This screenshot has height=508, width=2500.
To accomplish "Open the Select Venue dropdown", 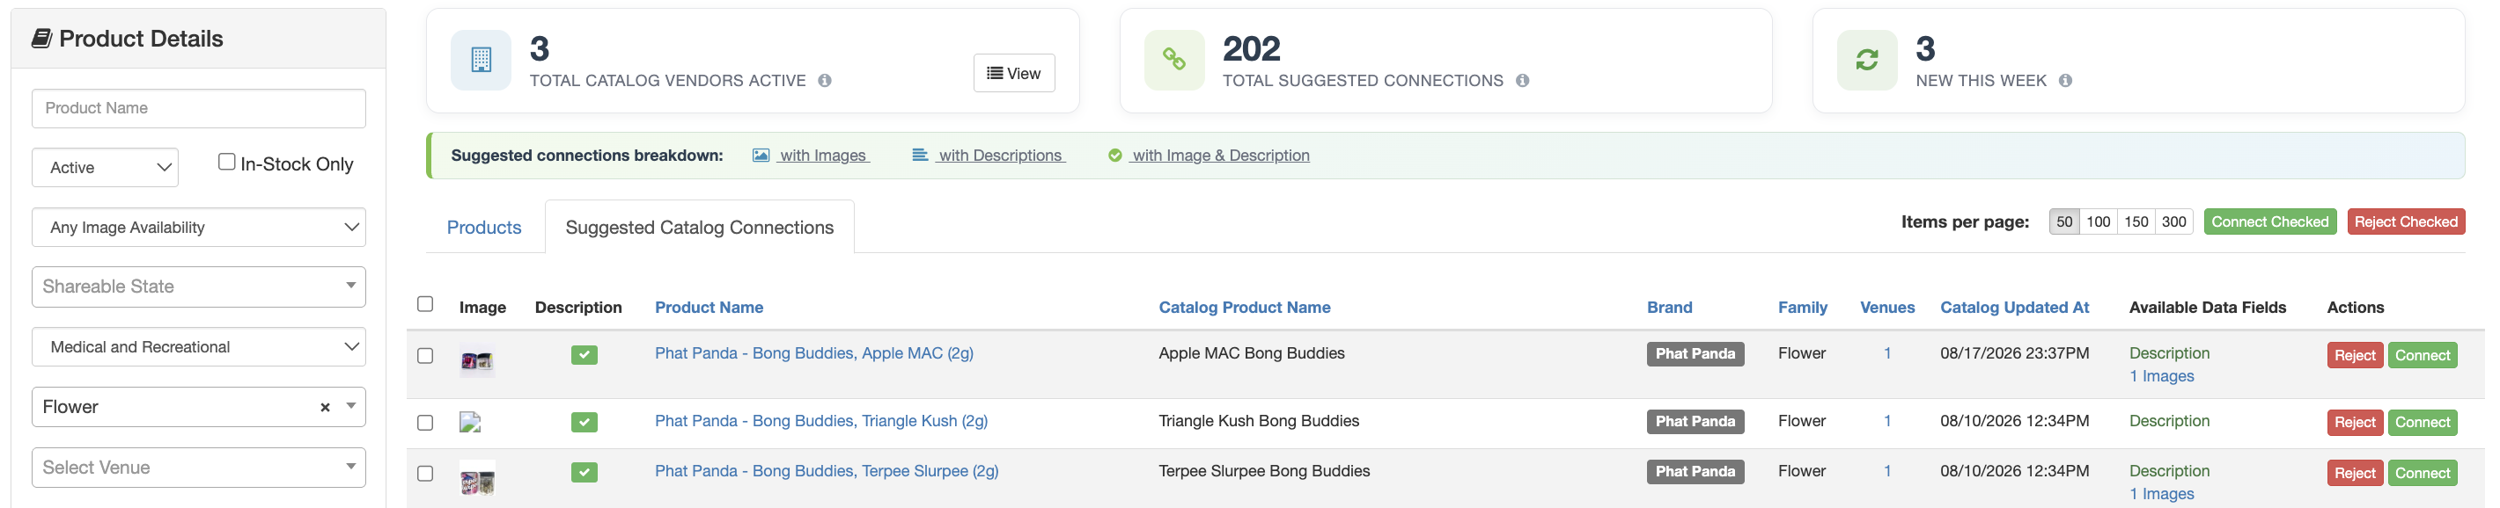I will pyautogui.click(x=199, y=468).
